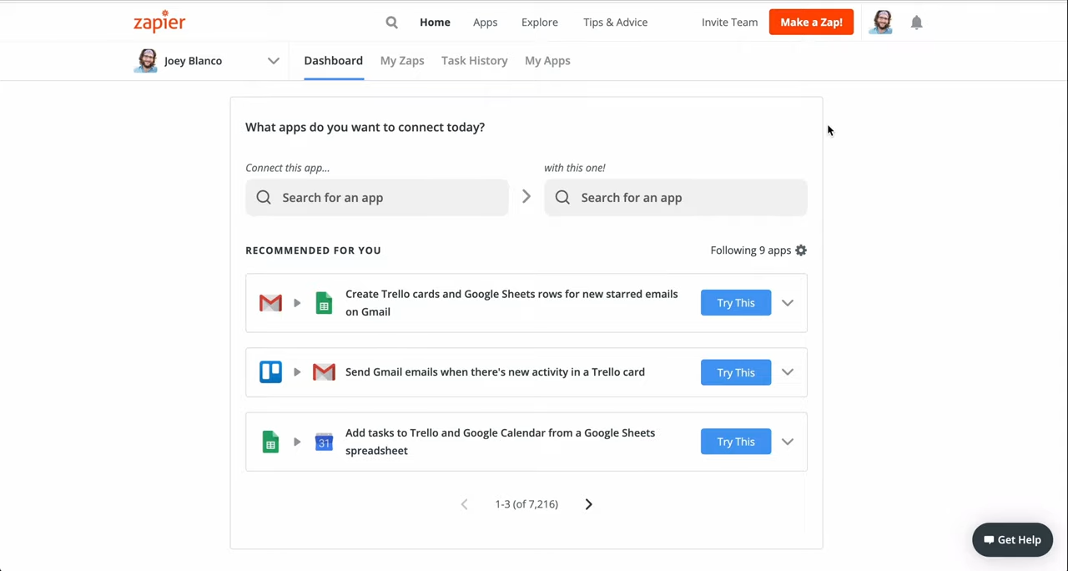This screenshot has width=1068, height=571.
Task: Click the profile avatar in top navigation
Action: 880,23
